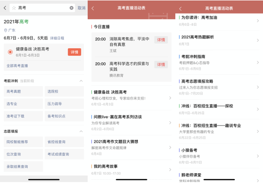Open chevron for 高考志愿填报攻略
The width and height of the screenshot is (263, 183).
tap(258, 87)
